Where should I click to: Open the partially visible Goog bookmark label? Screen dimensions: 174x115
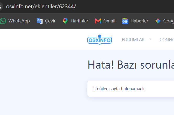(x=169, y=21)
